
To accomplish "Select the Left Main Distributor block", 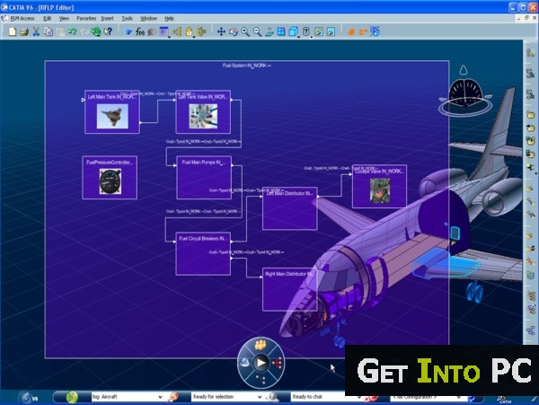I will coord(290,208).
